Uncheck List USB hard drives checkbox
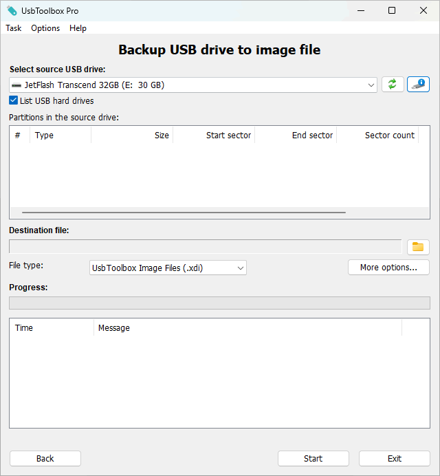The width and height of the screenshot is (440, 476). coord(14,100)
